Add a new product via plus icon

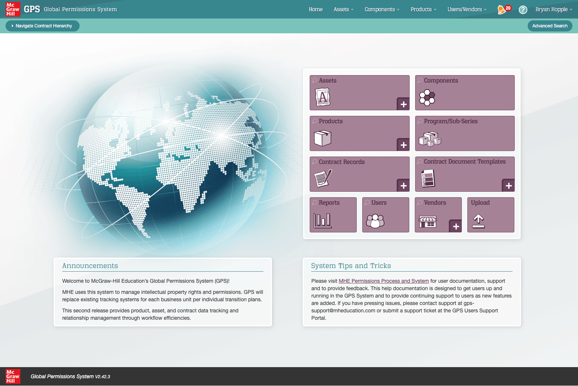(403, 145)
